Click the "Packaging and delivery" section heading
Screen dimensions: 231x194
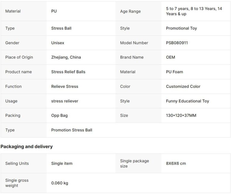(26, 147)
